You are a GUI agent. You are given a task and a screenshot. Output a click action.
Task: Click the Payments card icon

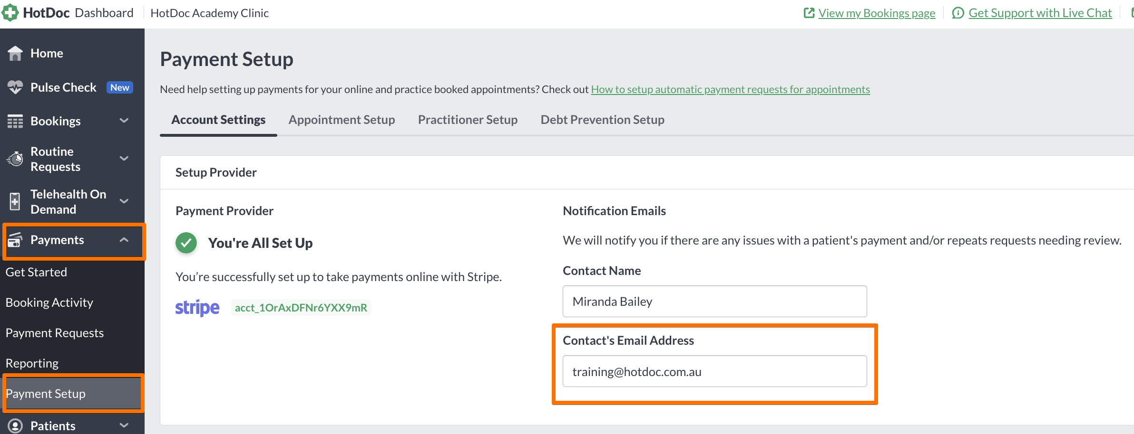click(15, 240)
